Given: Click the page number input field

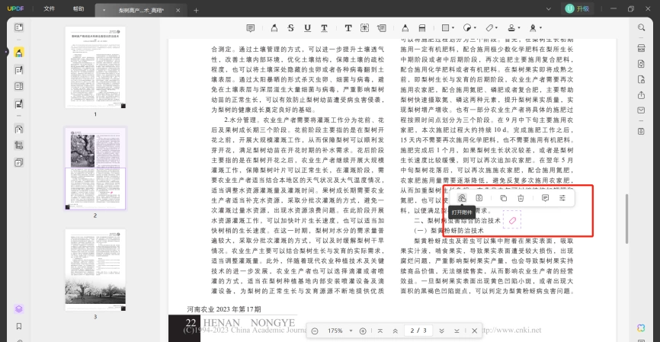Looking at the screenshot, I should (418, 331).
